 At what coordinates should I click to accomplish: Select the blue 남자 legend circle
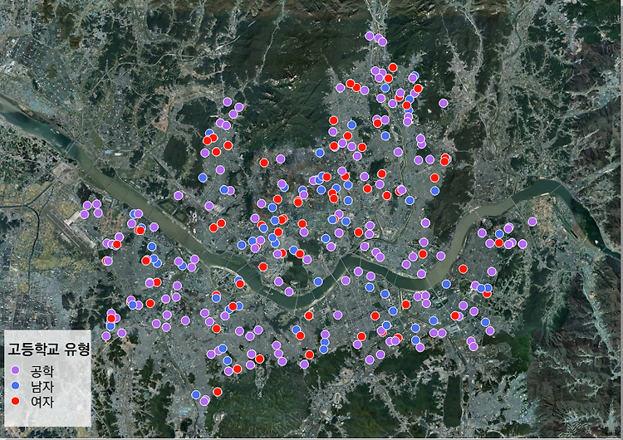tap(16, 385)
